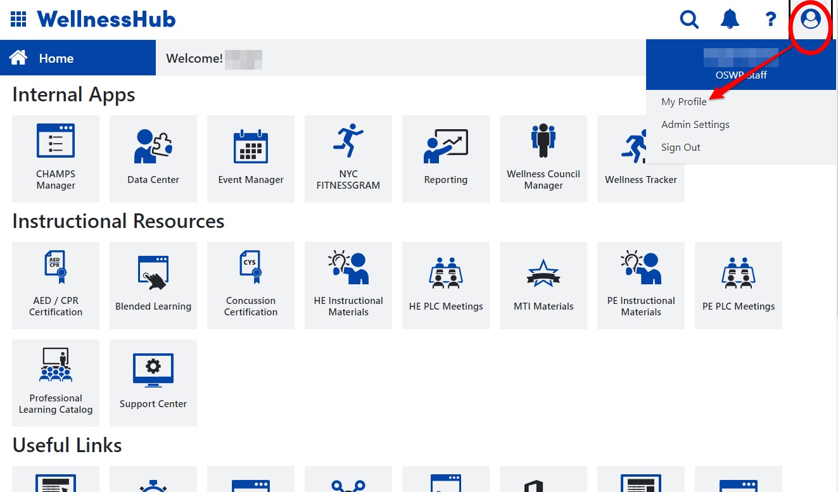Launch the Data Center app

tap(153, 159)
